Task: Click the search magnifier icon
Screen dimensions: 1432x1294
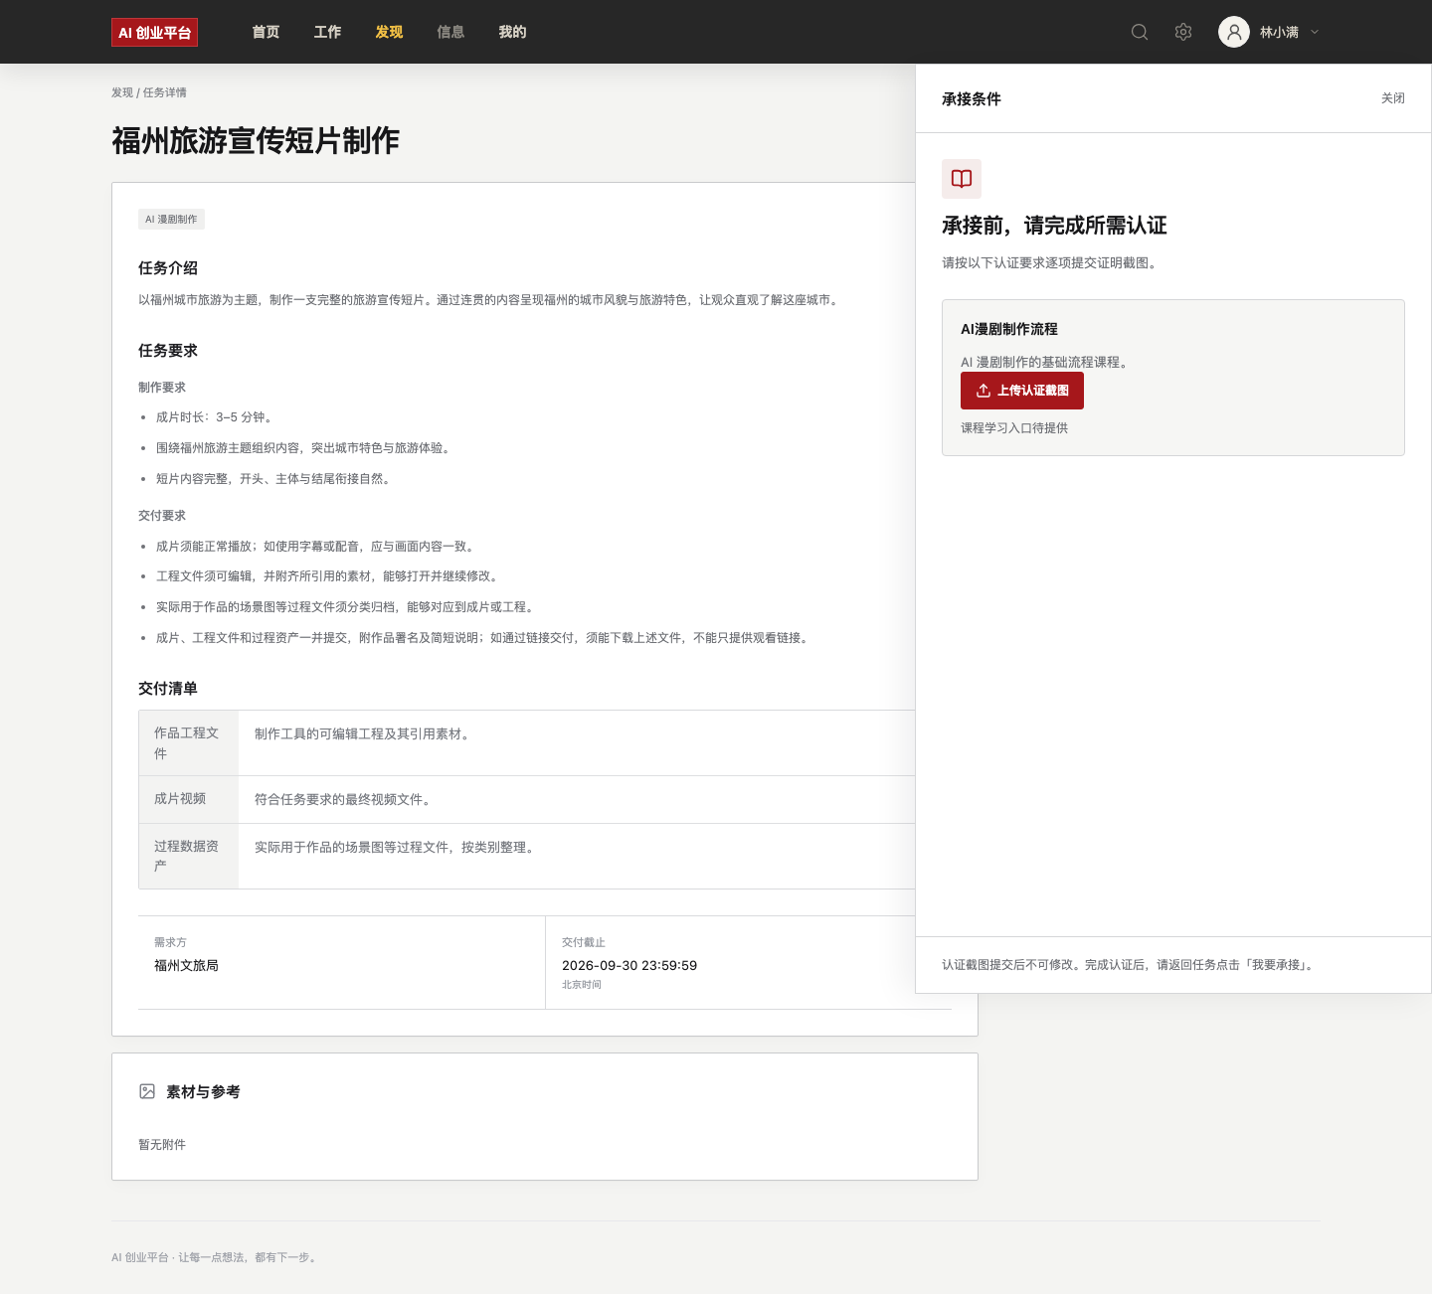Action: pyautogui.click(x=1140, y=32)
